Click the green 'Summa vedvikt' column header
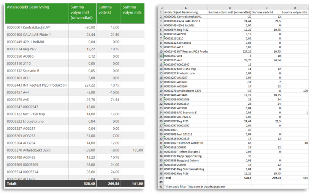 point(105,9)
